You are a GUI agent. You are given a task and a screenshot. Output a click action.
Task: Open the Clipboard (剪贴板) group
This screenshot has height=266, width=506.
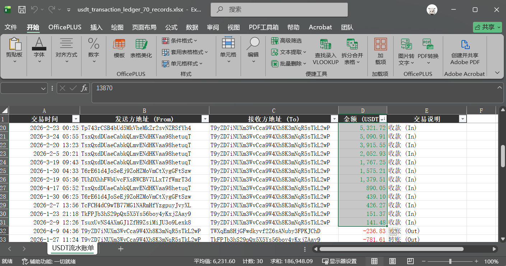pyautogui.click(x=14, y=50)
